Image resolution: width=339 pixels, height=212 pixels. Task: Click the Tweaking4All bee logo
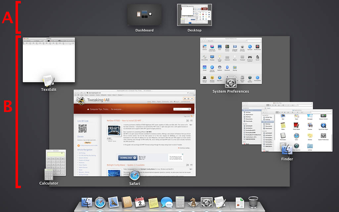(x=81, y=100)
